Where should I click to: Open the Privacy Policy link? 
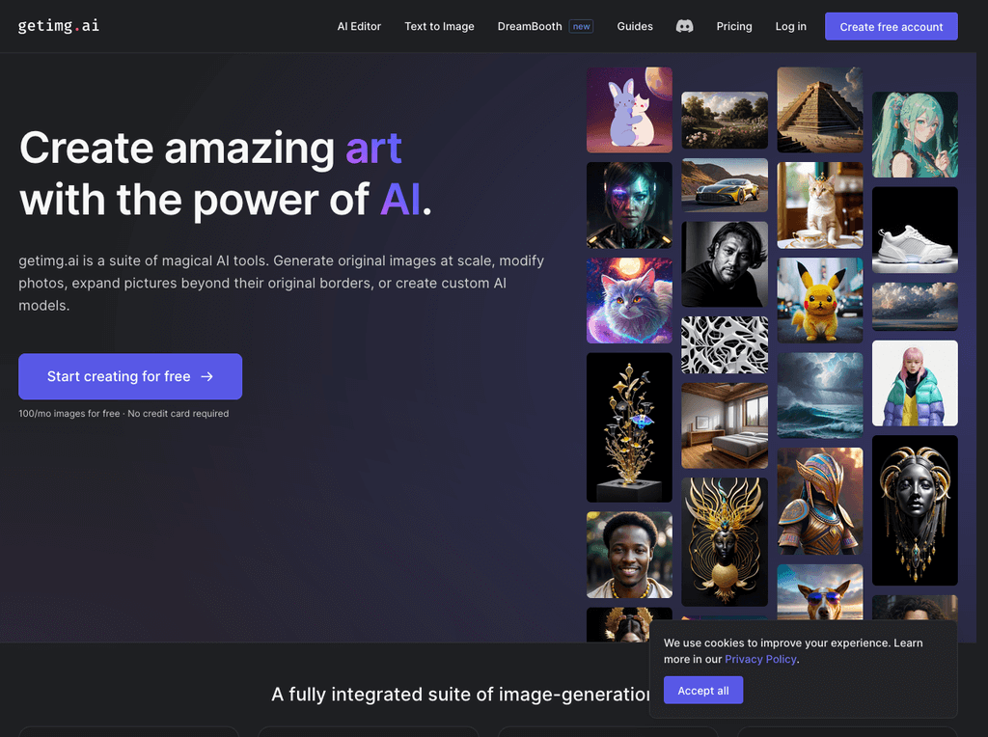(x=760, y=659)
